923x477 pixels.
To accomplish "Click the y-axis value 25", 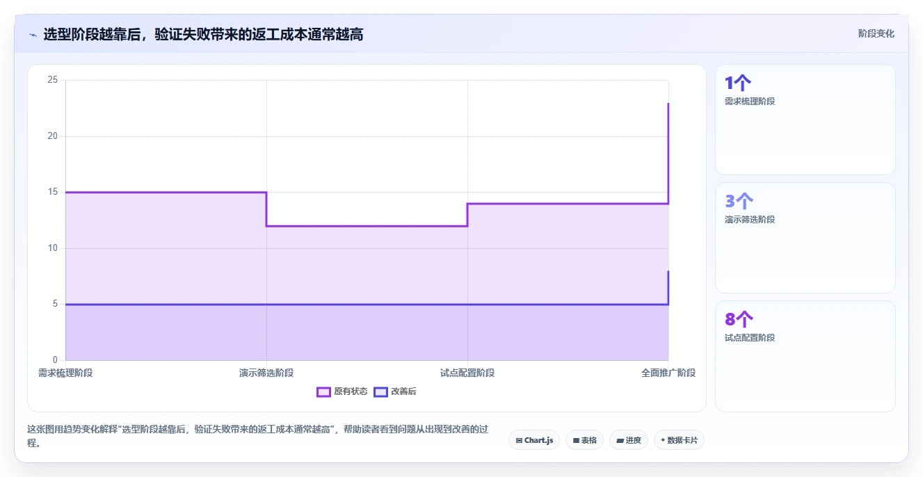I will pyautogui.click(x=52, y=80).
